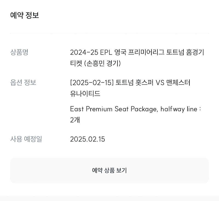This screenshot has height=201, width=219.
Task: Select the 유나이티드 text line
Action: (85, 93)
